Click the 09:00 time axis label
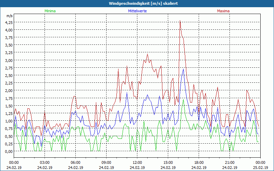This screenshot has height=171, width=274. tap(107, 163)
